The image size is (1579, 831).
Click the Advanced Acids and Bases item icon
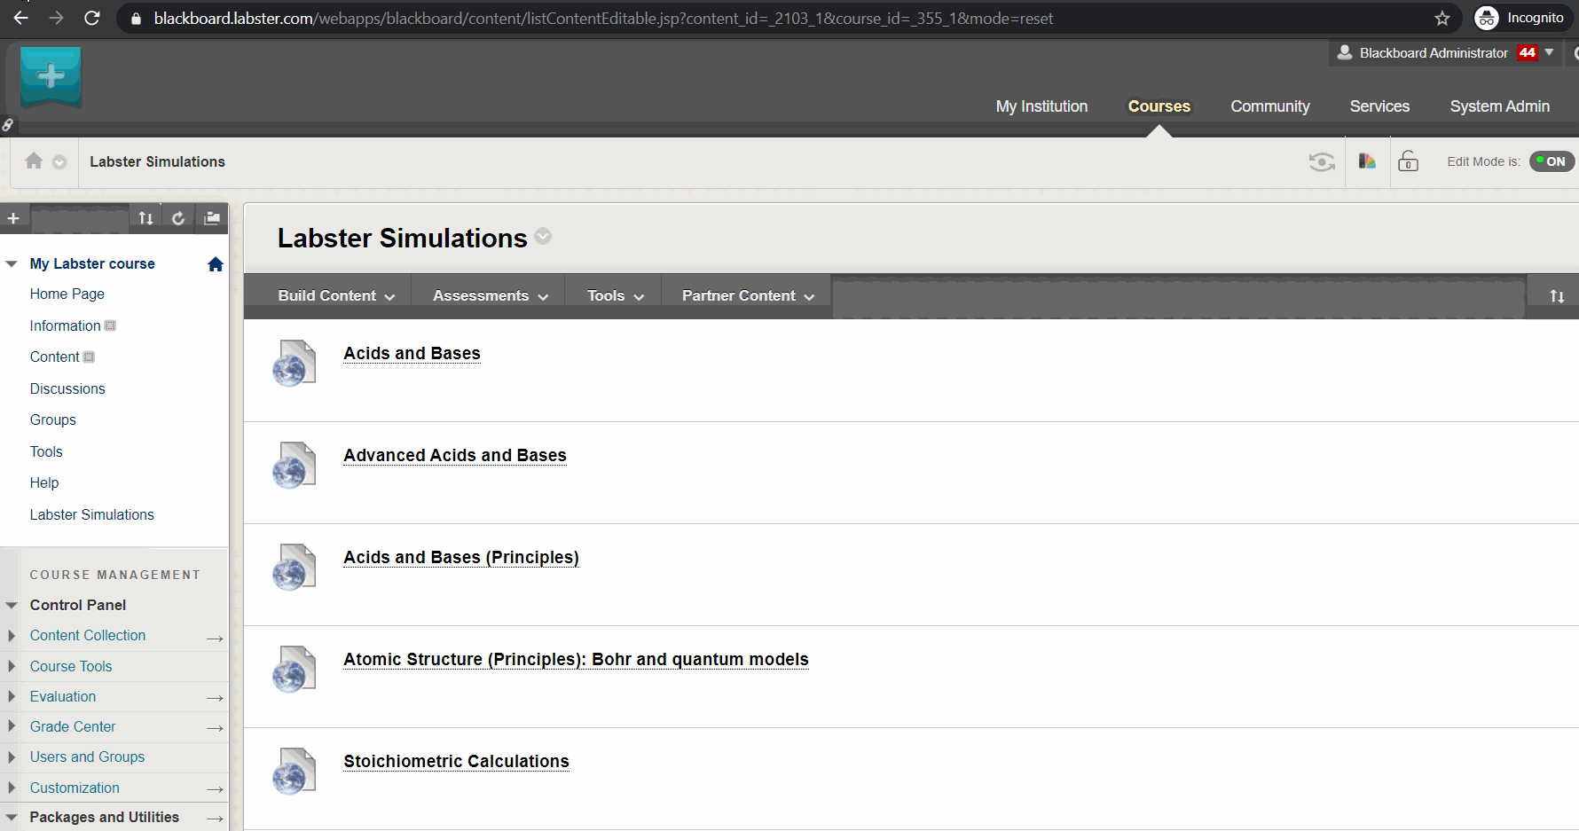click(294, 466)
